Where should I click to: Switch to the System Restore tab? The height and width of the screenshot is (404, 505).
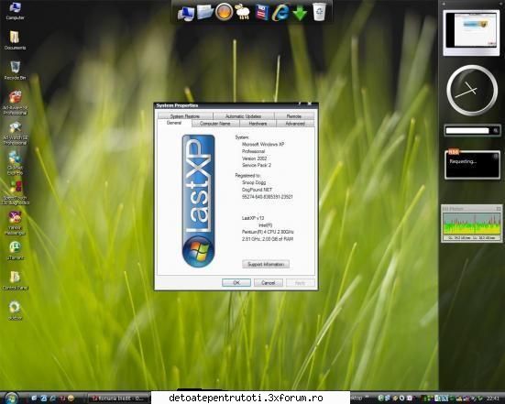click(x=185, y=116)
